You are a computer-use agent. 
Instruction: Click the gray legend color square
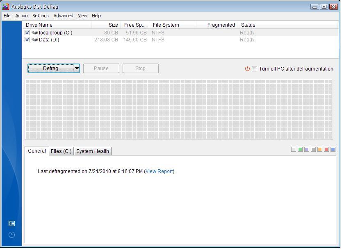313,149
